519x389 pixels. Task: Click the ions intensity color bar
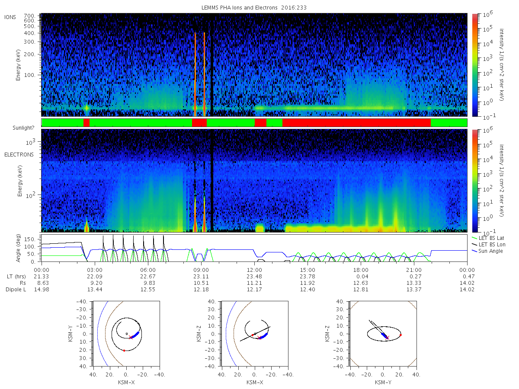click(x=475, y=65)
